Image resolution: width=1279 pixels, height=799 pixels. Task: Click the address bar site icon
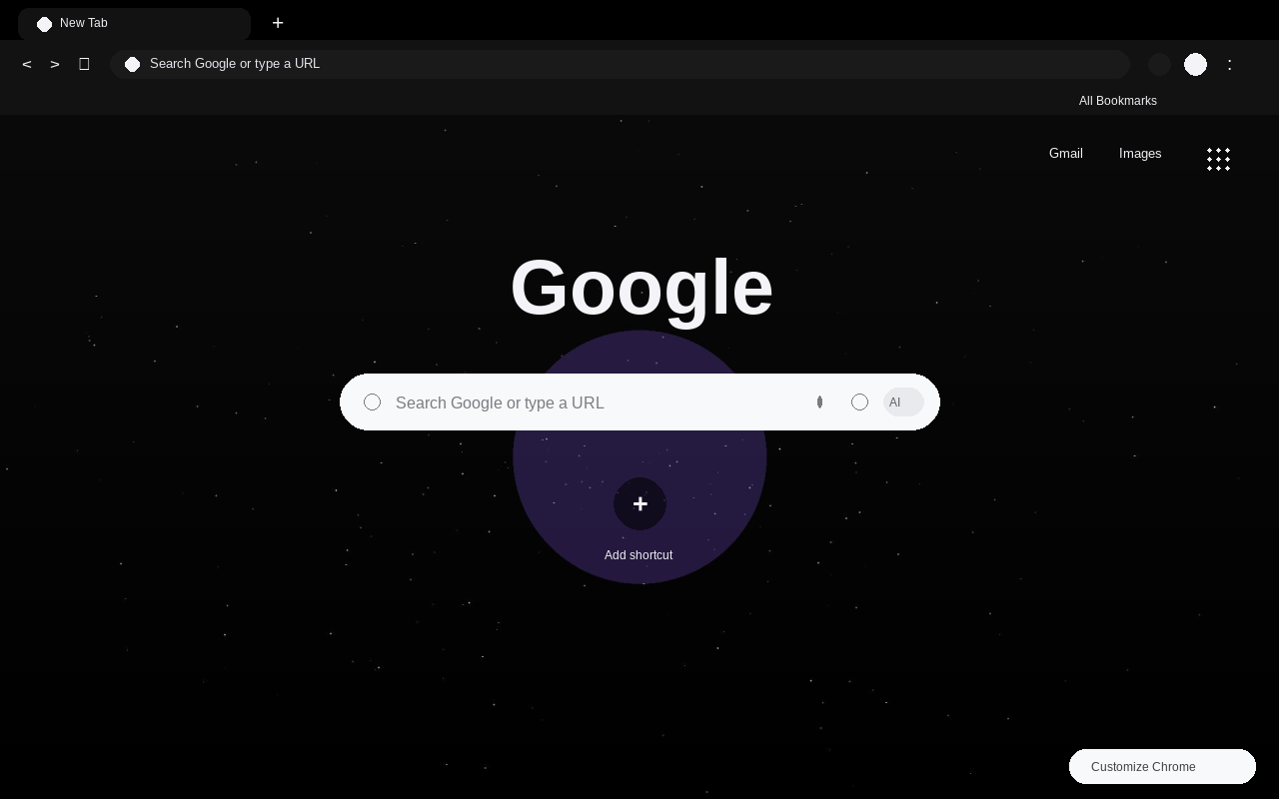[132, 64]
